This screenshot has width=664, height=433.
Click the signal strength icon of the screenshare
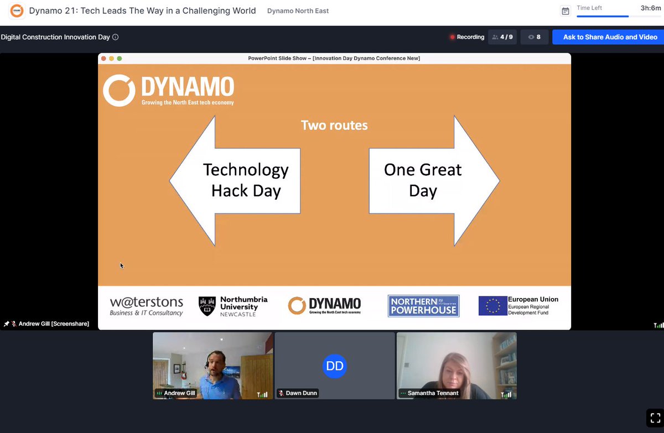[658, 325]
